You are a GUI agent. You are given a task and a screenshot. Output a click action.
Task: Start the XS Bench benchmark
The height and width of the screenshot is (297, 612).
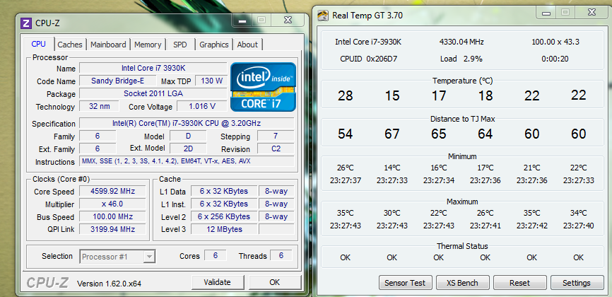(x=462, y=283)
